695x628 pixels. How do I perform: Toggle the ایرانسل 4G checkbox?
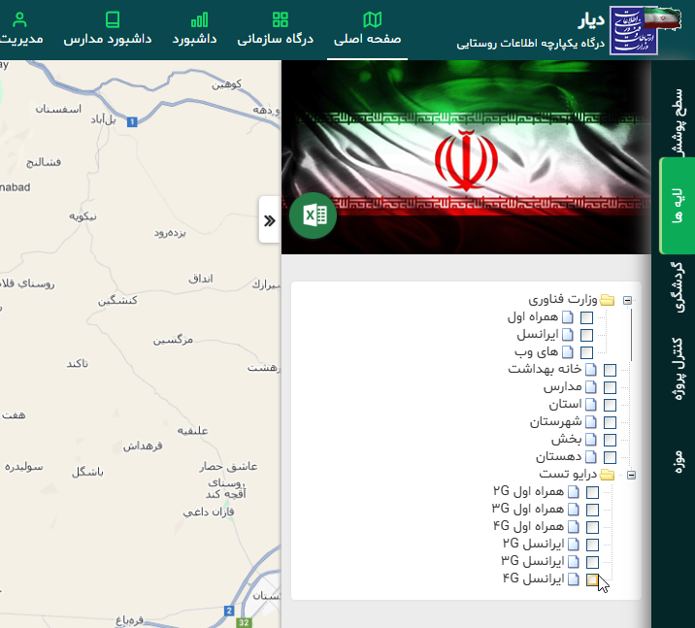coord(592,579)
